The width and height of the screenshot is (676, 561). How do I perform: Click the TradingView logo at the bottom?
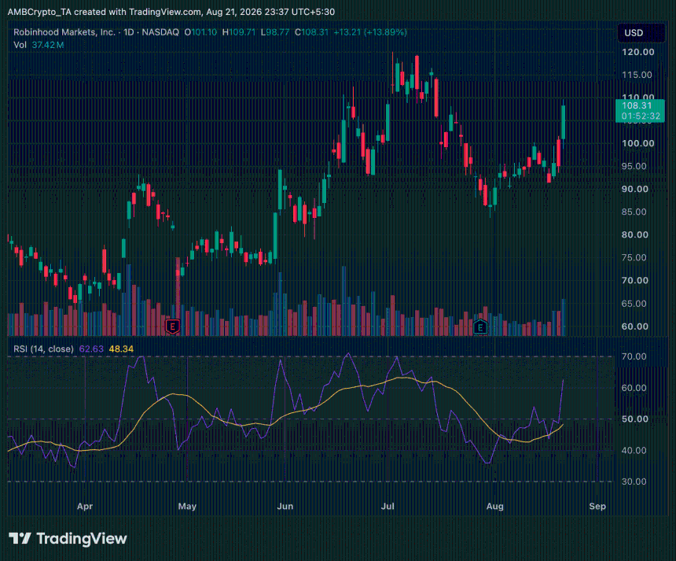[x=68, y=538]
